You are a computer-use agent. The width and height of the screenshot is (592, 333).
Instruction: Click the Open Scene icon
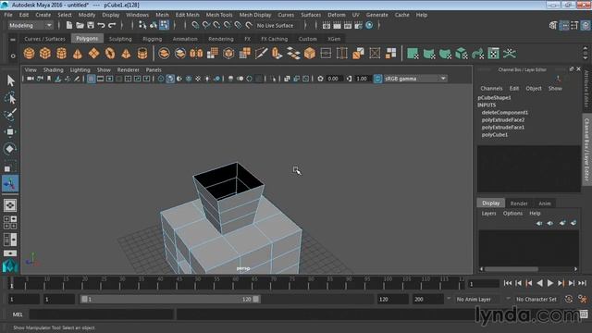tap(80, 25)
